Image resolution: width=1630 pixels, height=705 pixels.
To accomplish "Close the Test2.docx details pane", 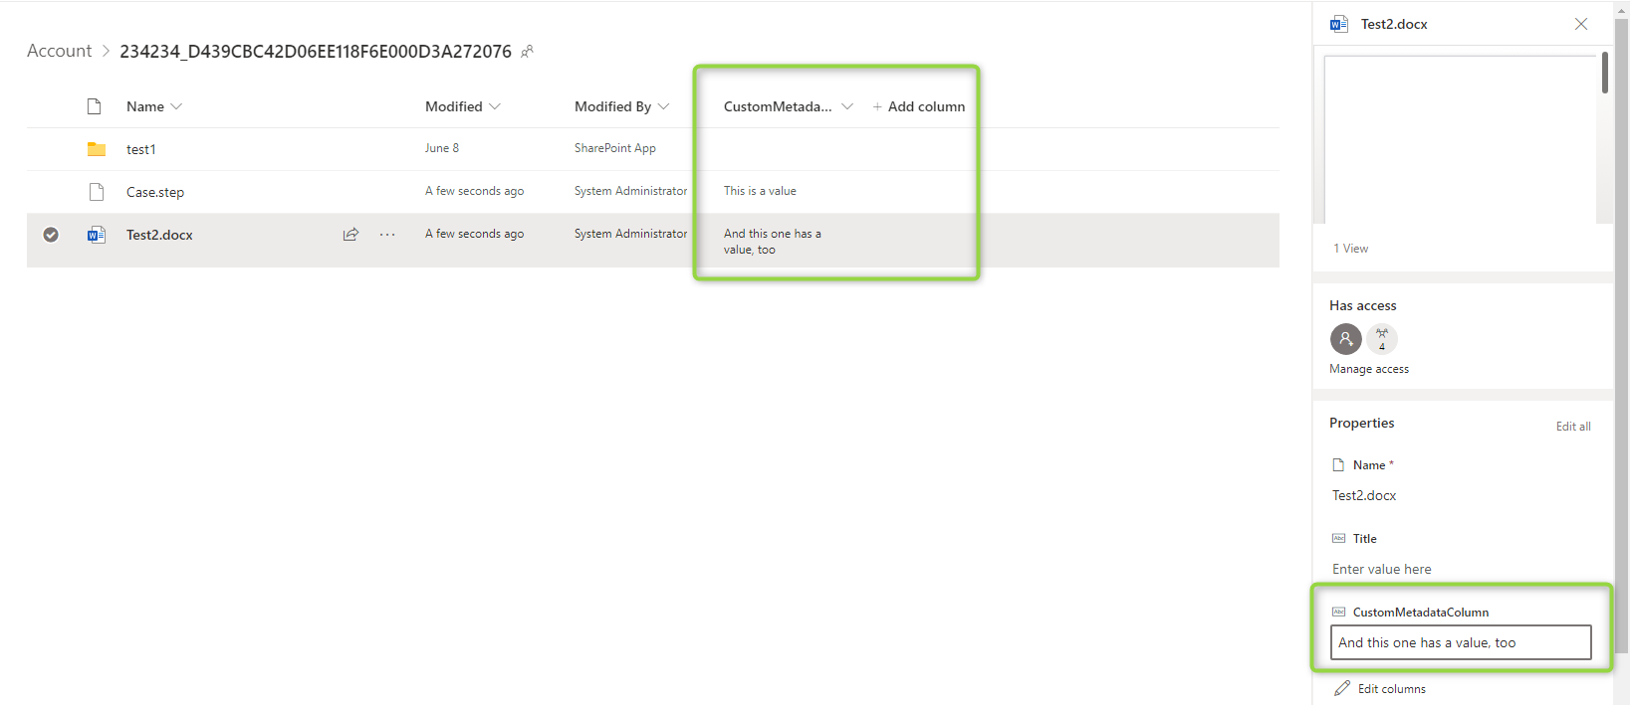I will click(1581, 24).
